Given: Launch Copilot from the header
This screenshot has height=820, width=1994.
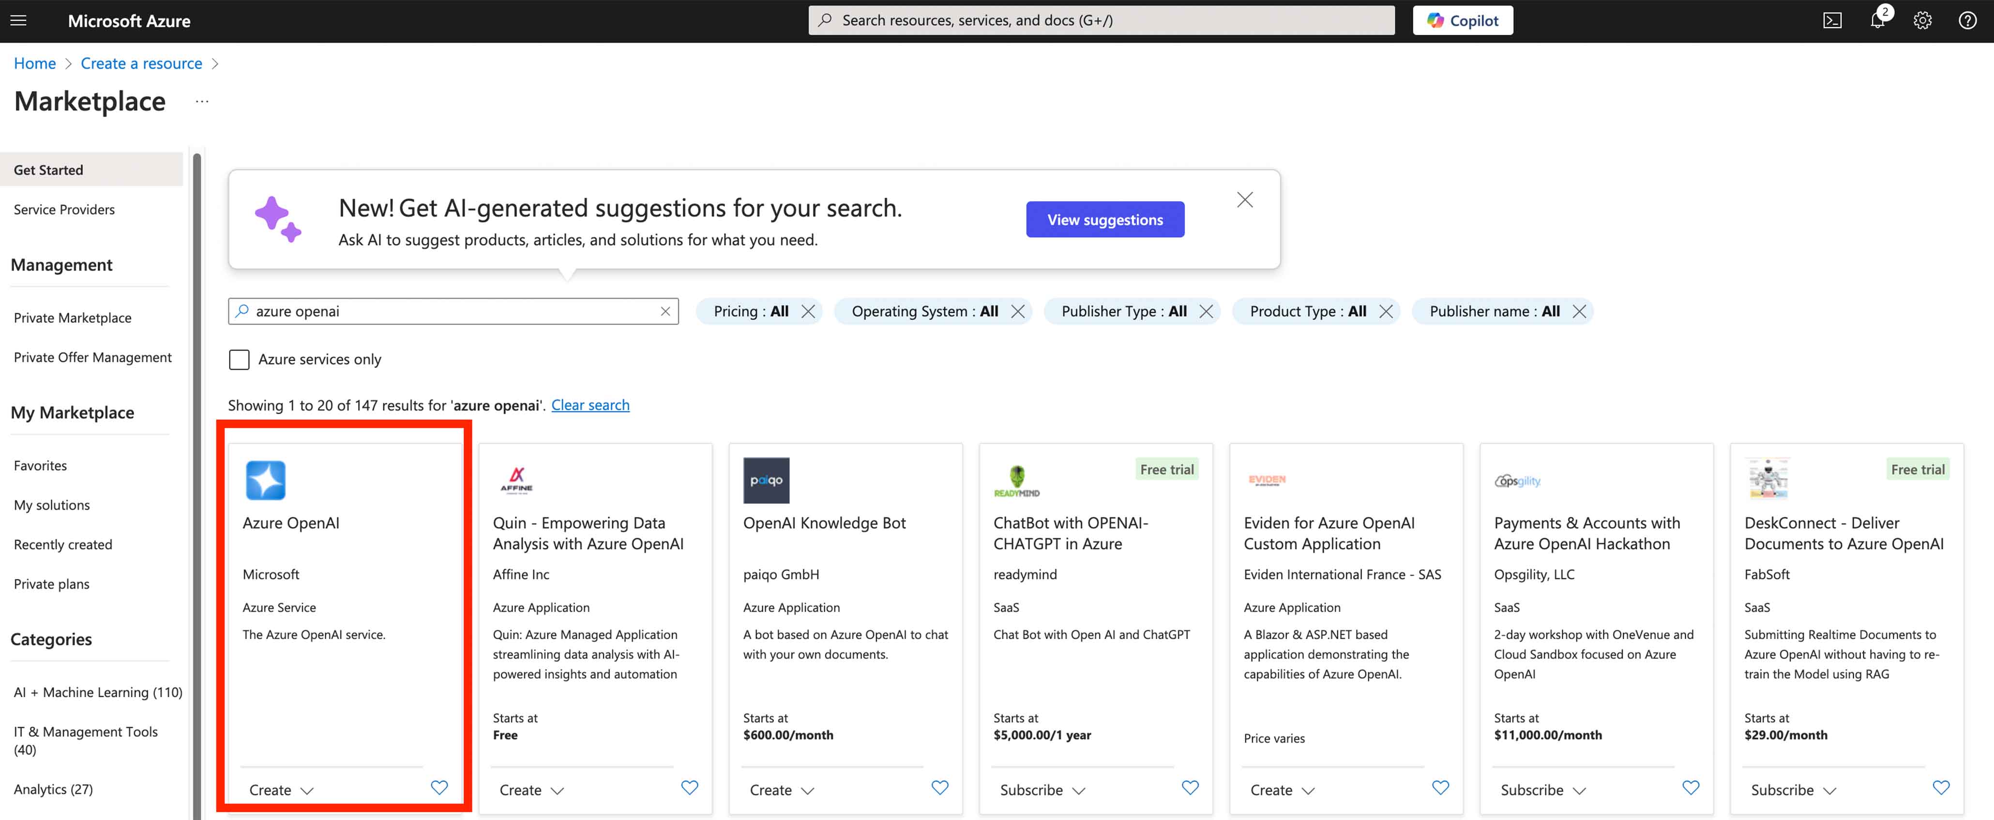Looking at the screenshot, I should coord(1462,21).
